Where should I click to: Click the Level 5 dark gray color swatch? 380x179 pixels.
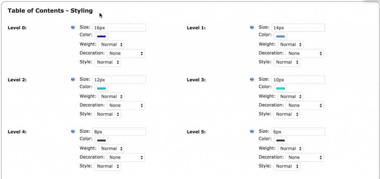pos(281,141)
